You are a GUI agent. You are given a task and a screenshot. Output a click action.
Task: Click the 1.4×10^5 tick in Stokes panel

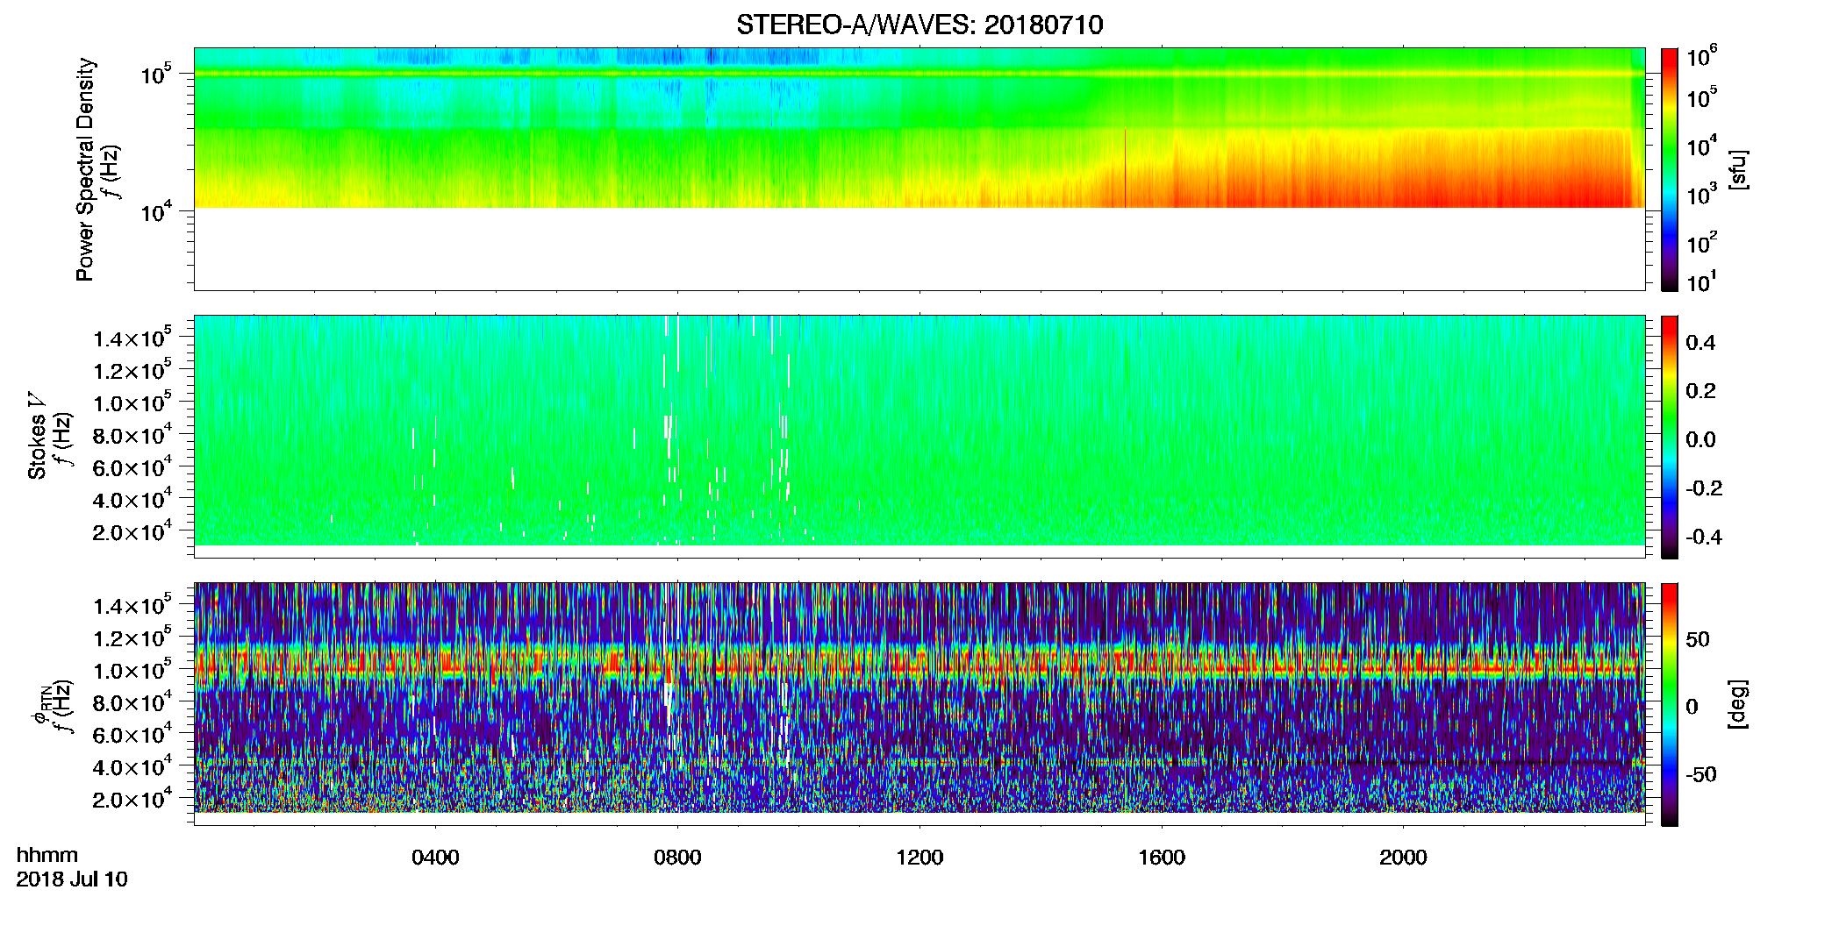132,338
